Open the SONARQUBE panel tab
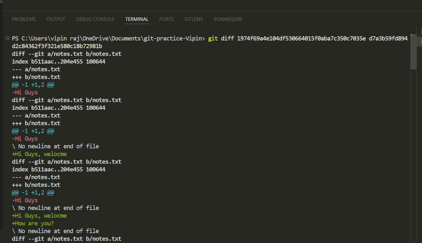 tap(228, 19)
